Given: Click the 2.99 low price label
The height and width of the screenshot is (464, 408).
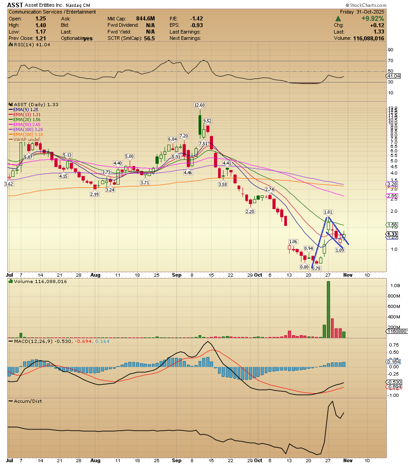Looking at the screenshot, I should [x=94, y=195].
